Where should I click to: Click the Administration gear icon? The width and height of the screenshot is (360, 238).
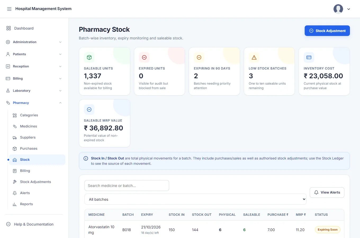pyautogui.click(x=8, y=42)
